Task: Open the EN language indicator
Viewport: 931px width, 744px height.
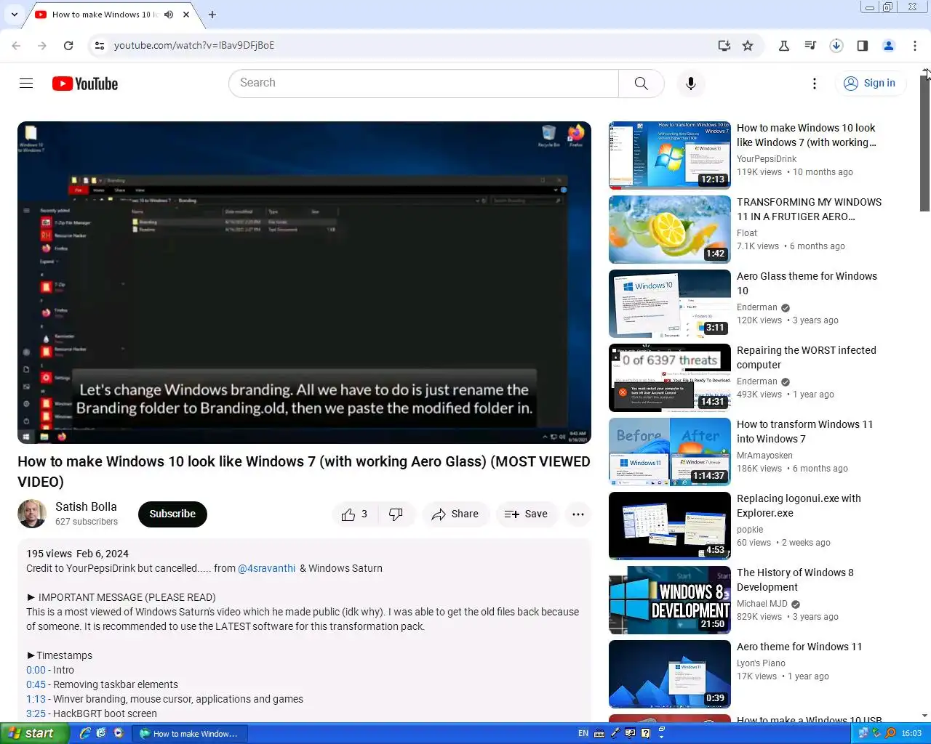Action: point(583,733)
